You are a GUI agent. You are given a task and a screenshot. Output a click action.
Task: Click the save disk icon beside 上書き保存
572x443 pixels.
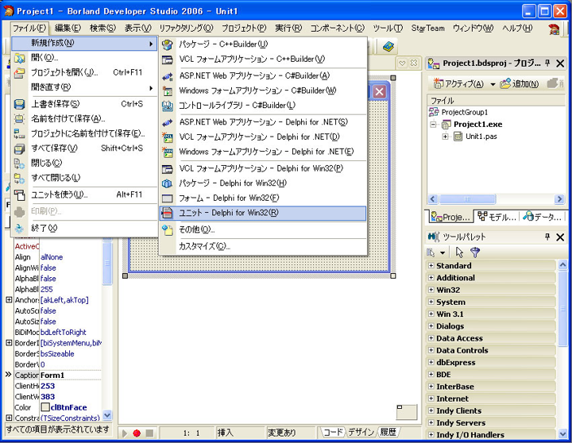tap(19, 104)
